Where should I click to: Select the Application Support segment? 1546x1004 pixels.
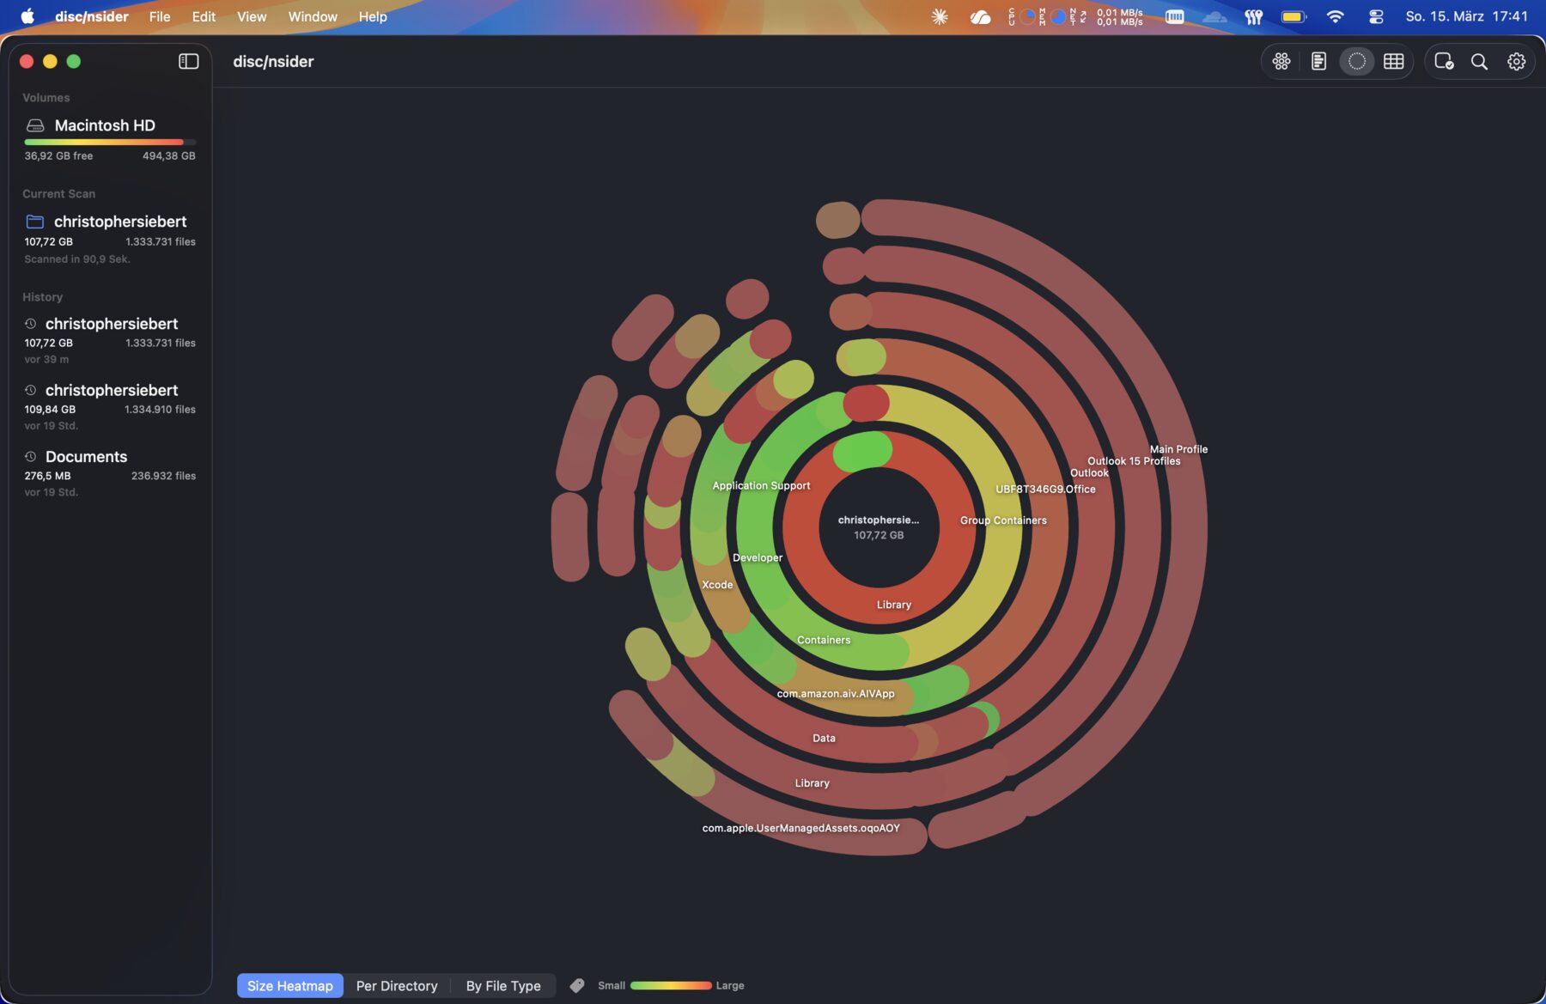(x=761, y=485)
